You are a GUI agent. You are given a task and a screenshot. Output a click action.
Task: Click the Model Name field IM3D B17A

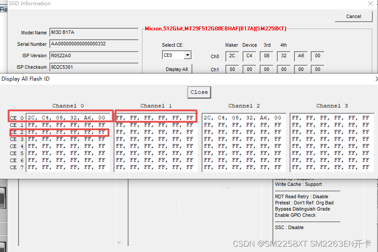click(94, 32)
